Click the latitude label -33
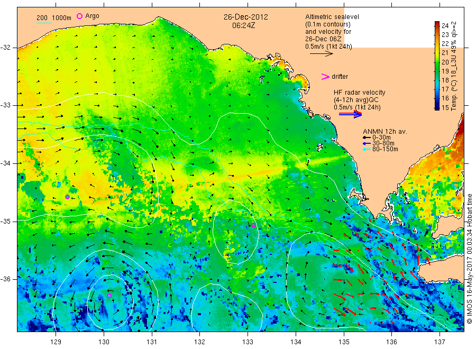 click(x=5, y=105)
